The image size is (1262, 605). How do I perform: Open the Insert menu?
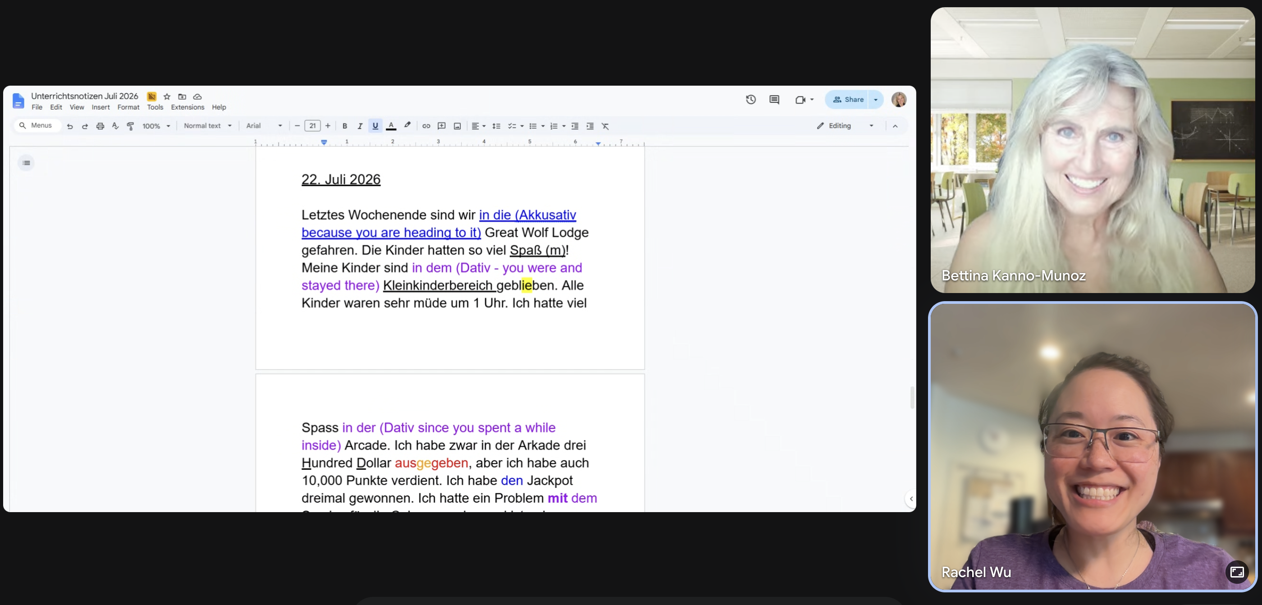click(x=101, y=107)
